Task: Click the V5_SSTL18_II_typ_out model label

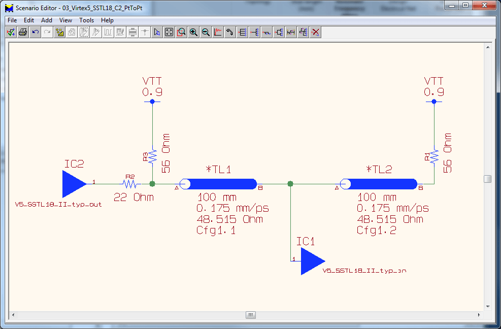Action: pos(58,205)
